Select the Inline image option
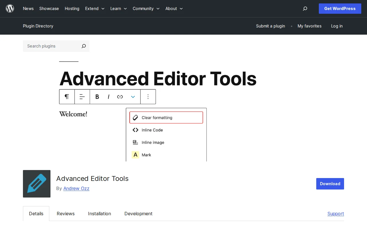 tap(153, 142)
